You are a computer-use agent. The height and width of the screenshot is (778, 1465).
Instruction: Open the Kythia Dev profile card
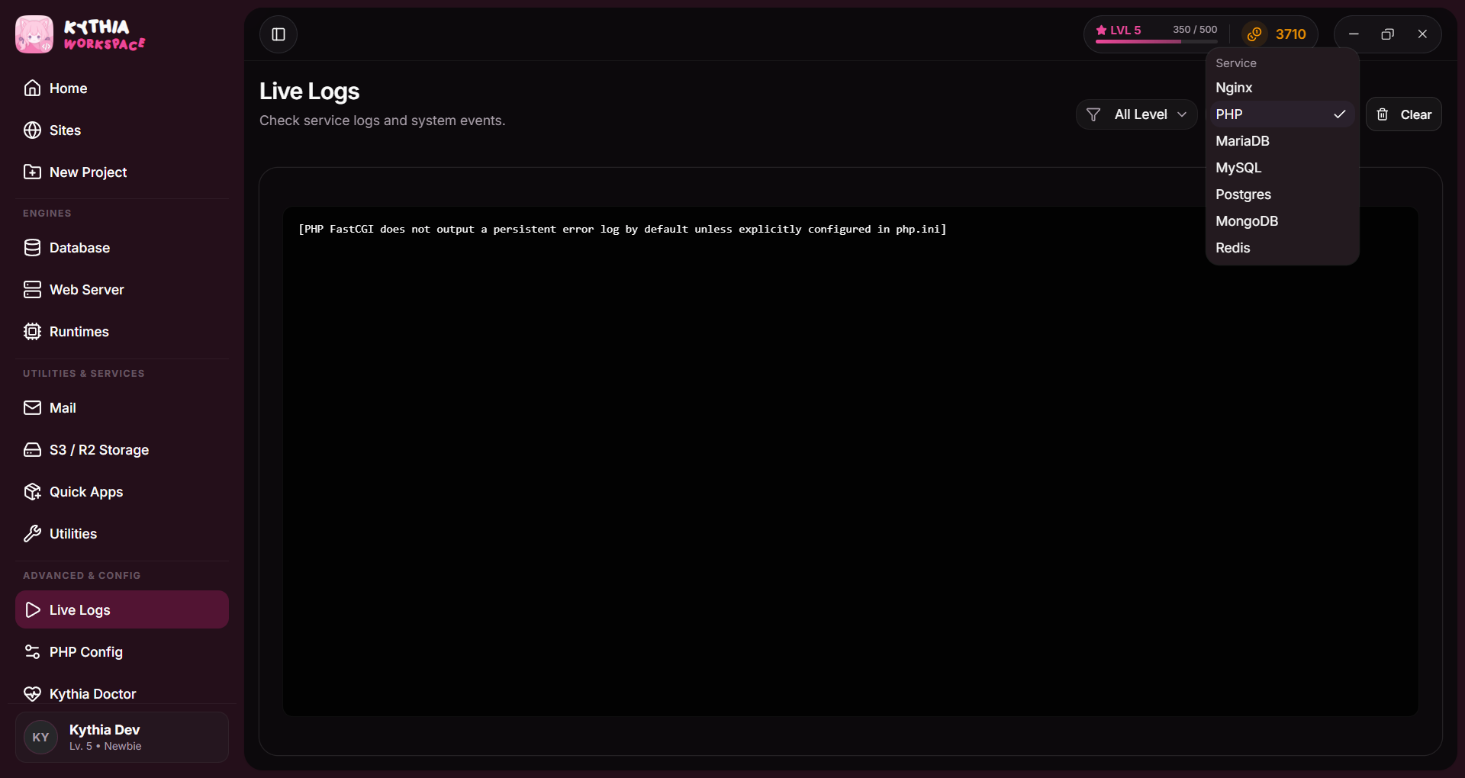[122, 737]
